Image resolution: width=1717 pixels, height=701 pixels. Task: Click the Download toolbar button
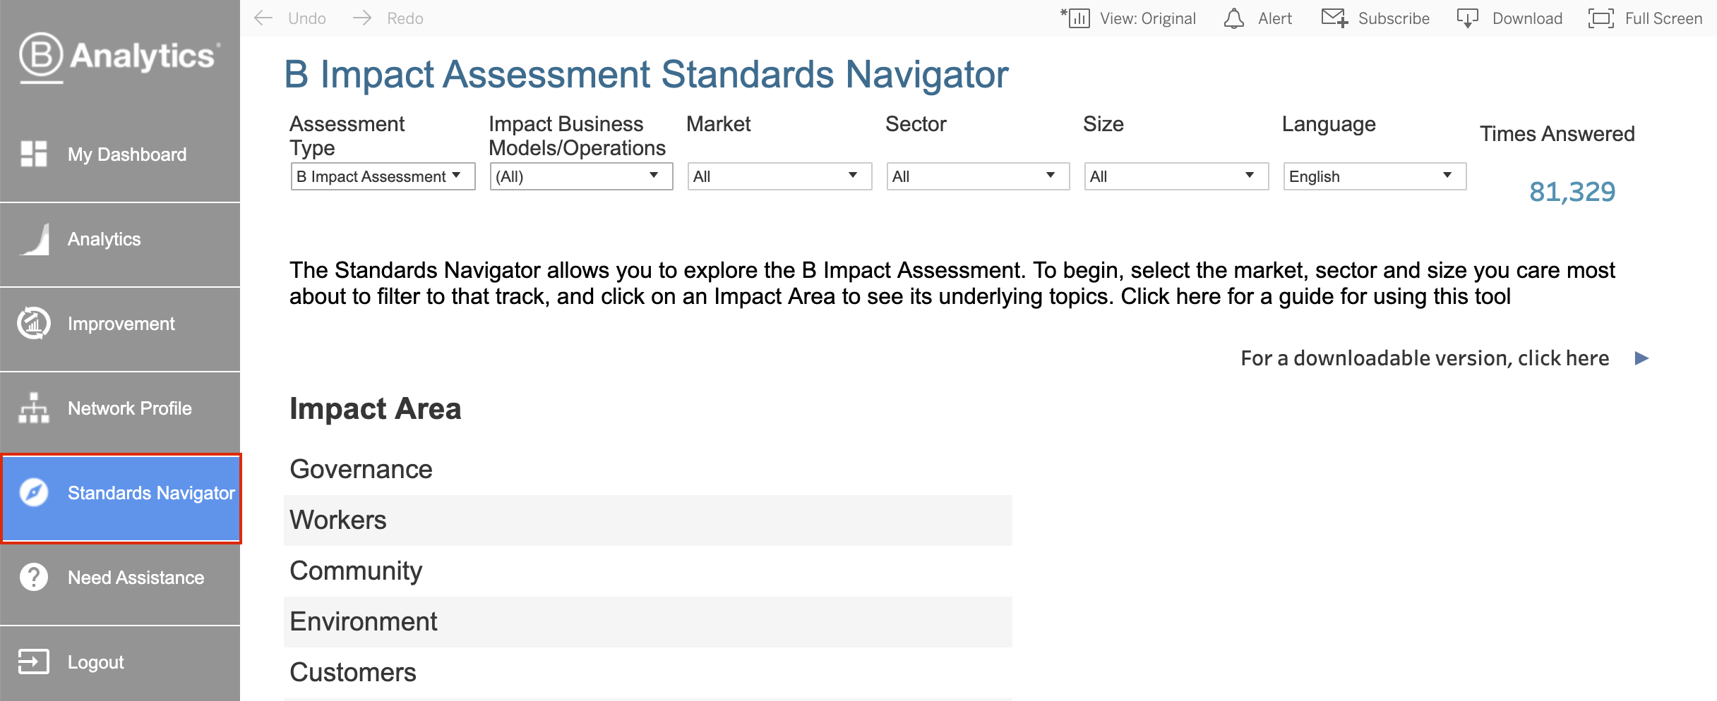[1509, 18]
